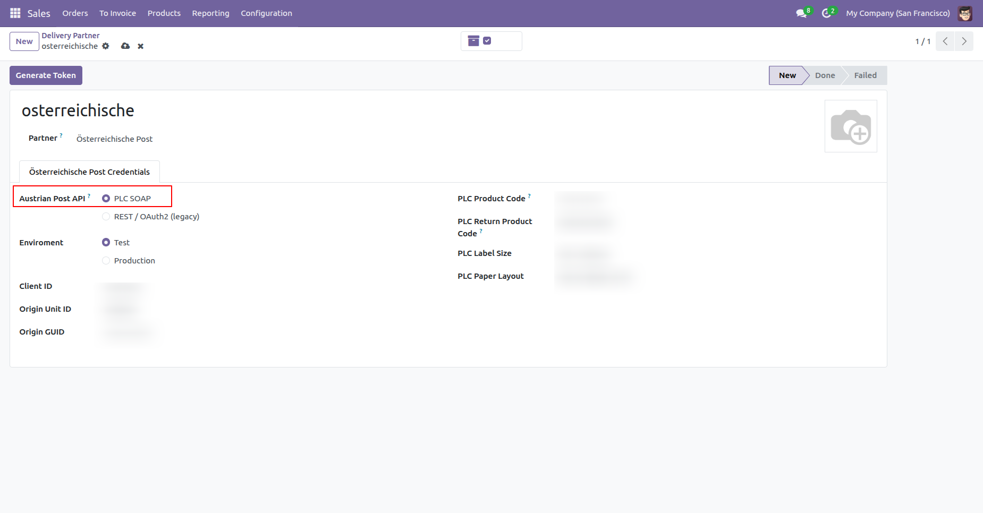Discard changes with the X icon
This screenshot has width=983, height=513.
tap(141, 46)
